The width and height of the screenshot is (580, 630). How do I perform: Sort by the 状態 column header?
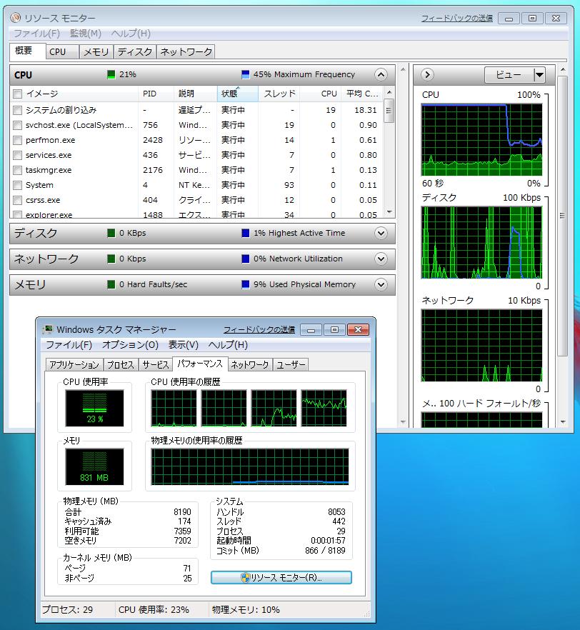[x=237, y=94]
